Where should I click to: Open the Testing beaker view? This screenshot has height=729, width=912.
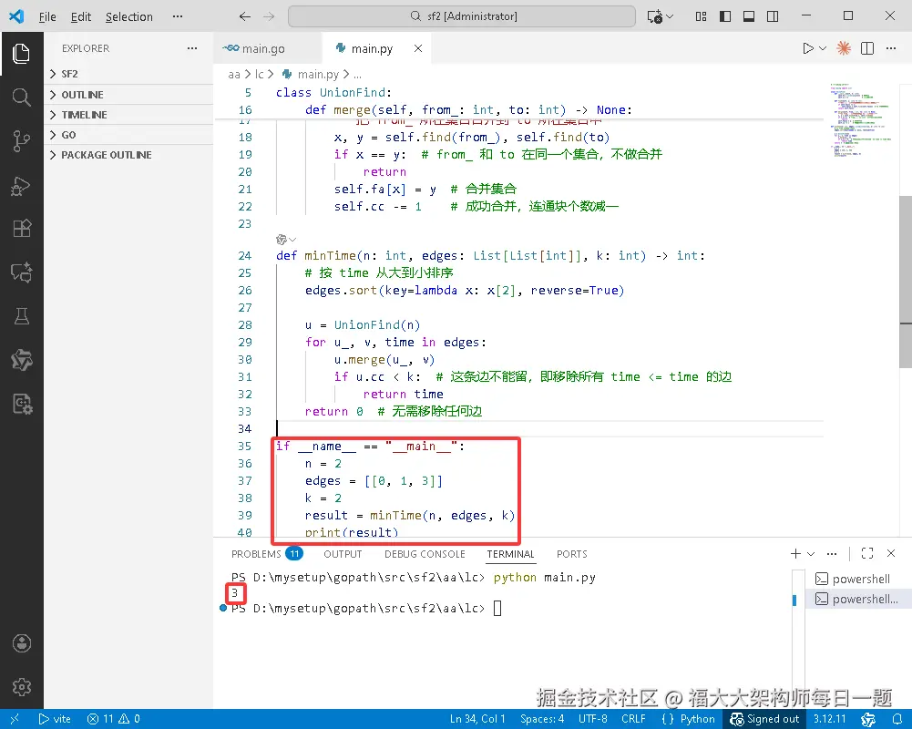pos(22,316)
